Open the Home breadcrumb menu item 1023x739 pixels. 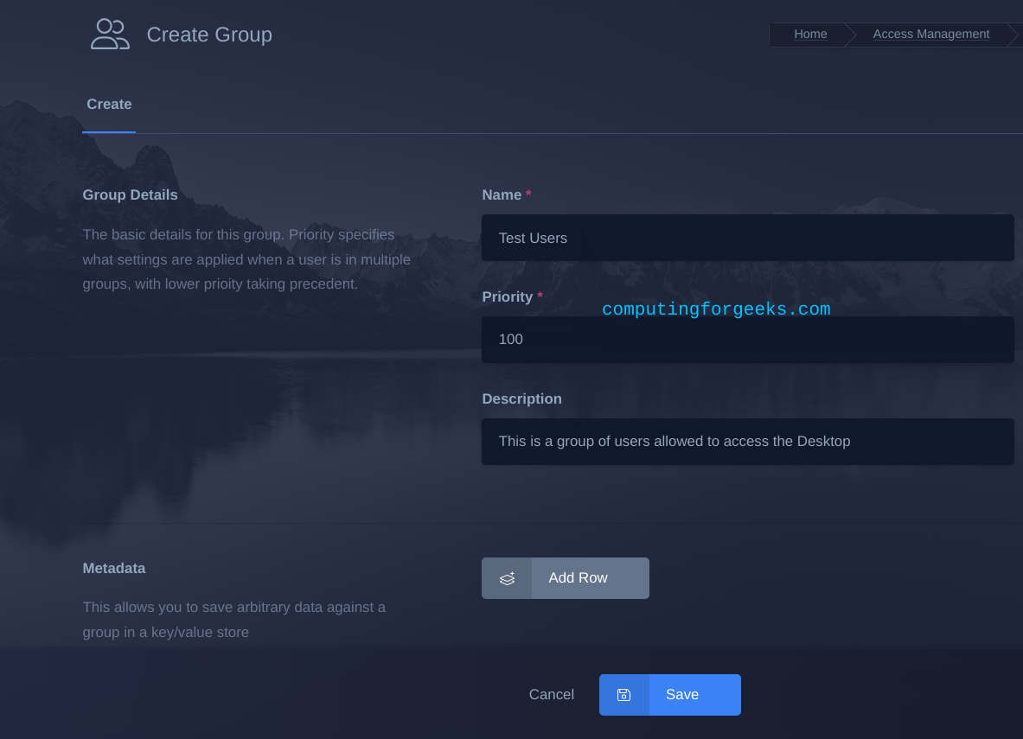(810, 34)
